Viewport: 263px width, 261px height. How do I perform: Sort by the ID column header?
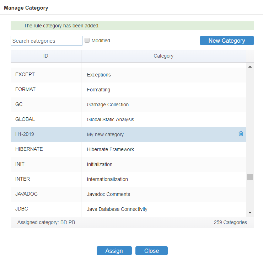(x=46, y=56)
